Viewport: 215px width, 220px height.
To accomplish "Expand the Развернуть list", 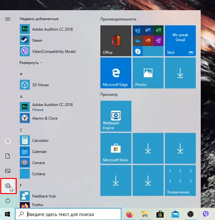I will (31, 63).
